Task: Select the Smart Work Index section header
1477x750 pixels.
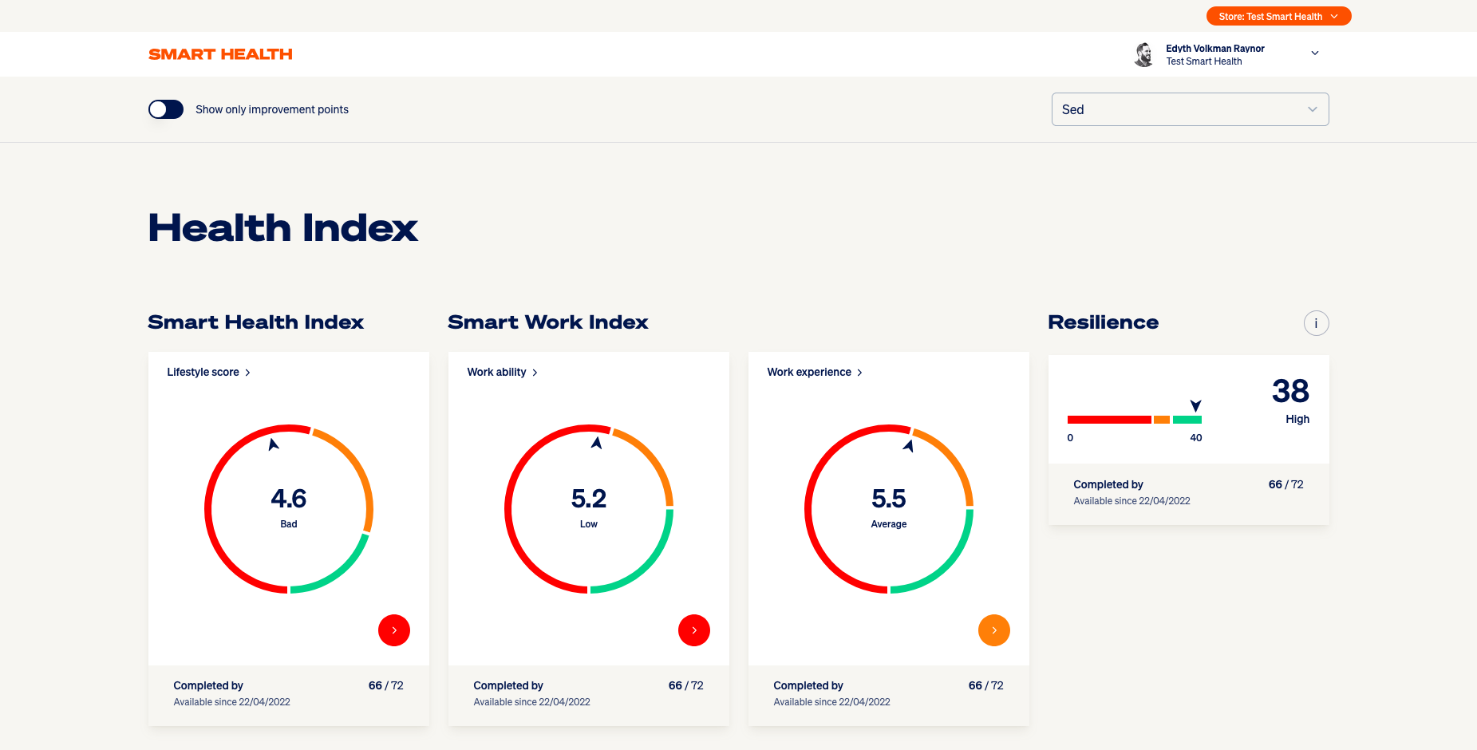Action: click(x=548, y=322)
